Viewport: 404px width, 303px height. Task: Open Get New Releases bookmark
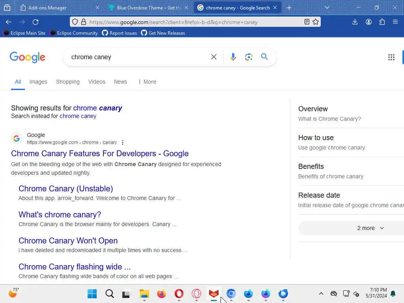click(163, 33)
